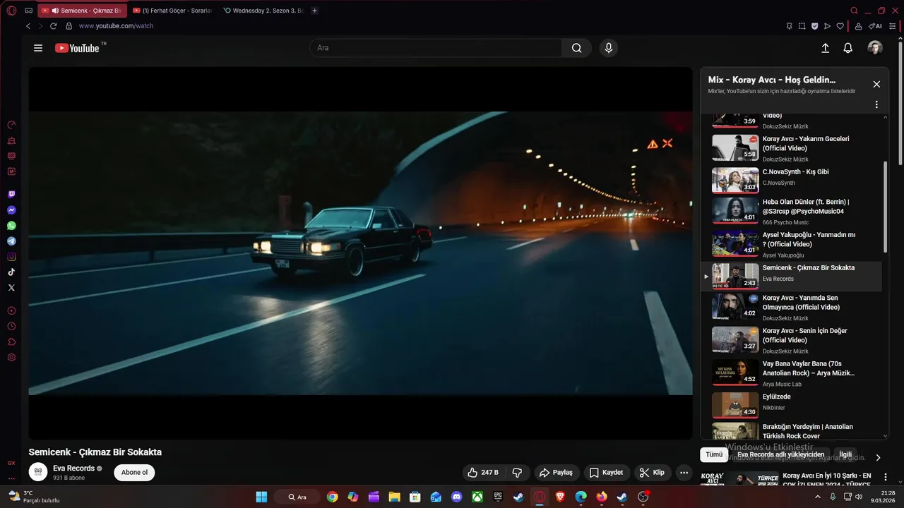Go back in browser history

[x=28, y=26]
